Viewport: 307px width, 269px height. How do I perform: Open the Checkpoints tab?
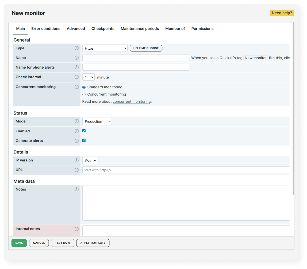[103, 29]
